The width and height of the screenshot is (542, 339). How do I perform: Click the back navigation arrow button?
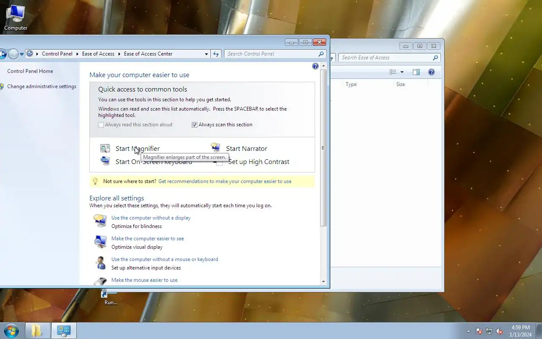click(x=2, y=54)
